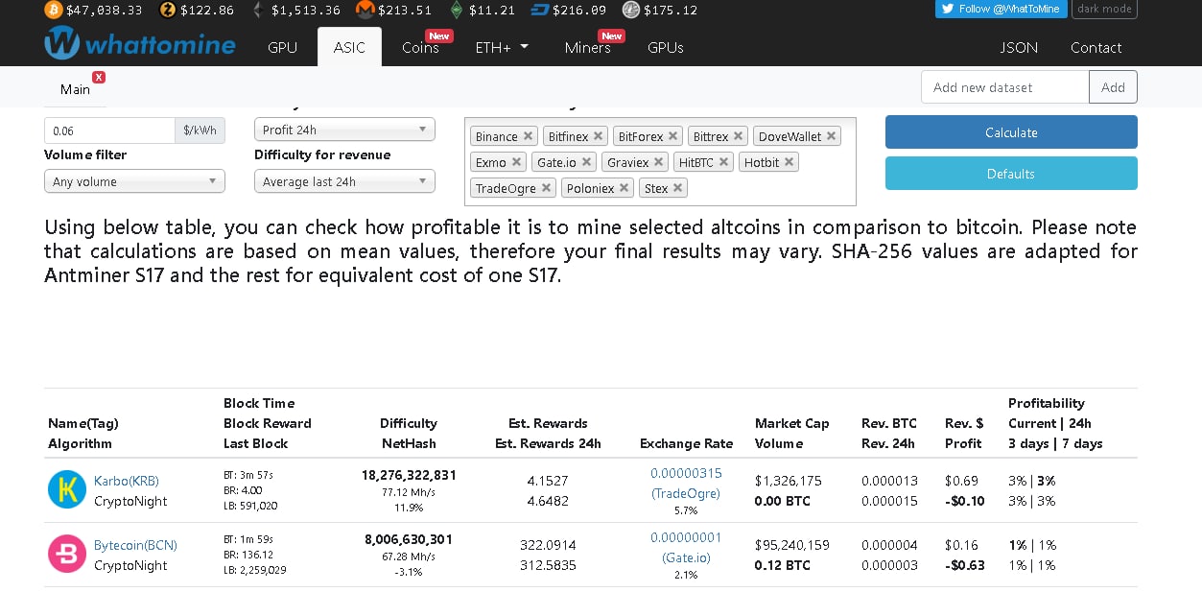The width and height of the screenshot is (1202, 592).
Task: Click Karbo difficulty 18,276,322,831
Action: [409, 475]
